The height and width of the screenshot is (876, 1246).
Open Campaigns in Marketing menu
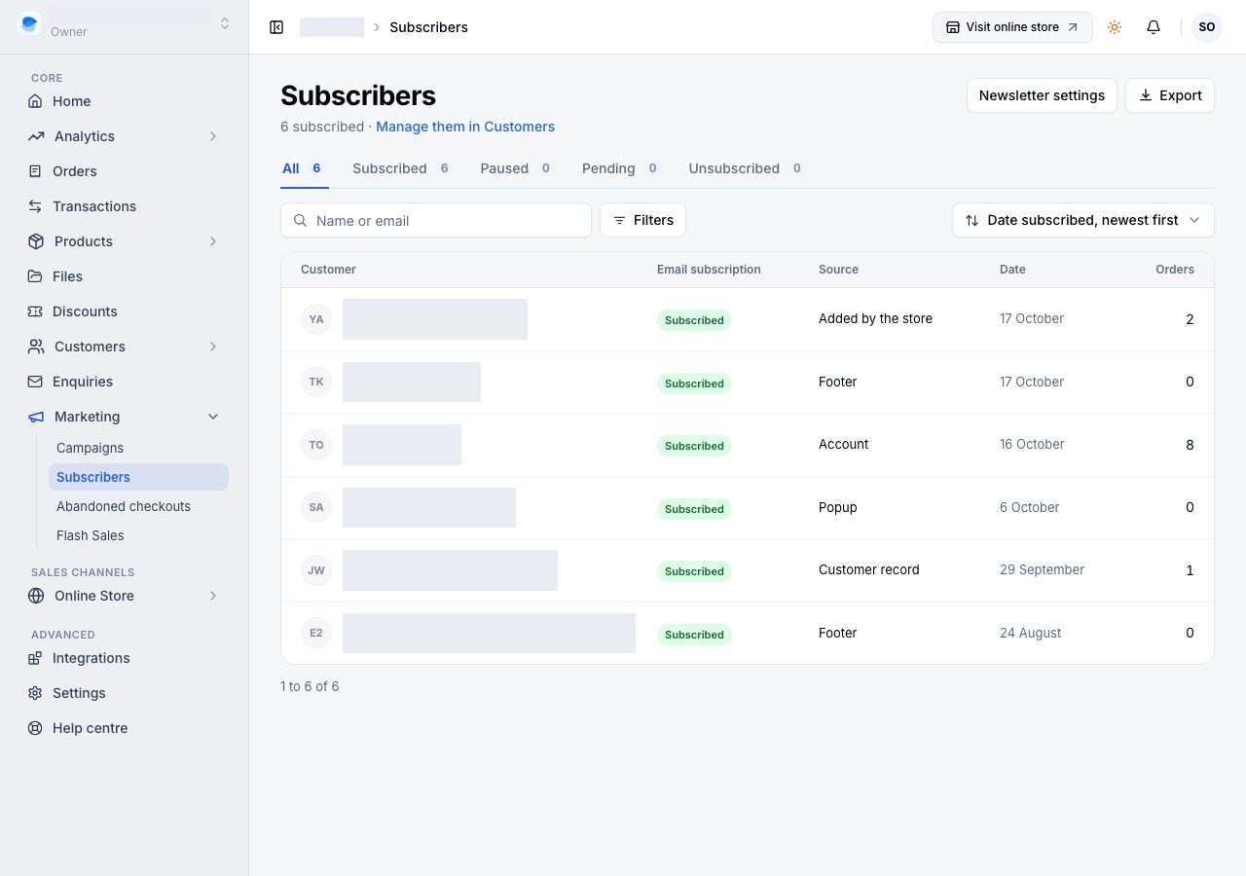(138, 448)
